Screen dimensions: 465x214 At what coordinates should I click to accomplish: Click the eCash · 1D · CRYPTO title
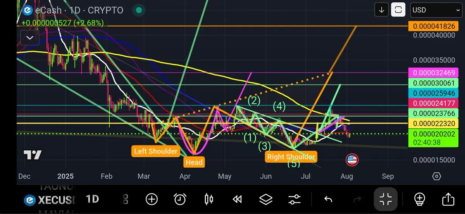click(79, 10)
